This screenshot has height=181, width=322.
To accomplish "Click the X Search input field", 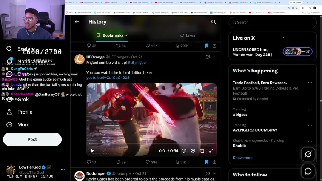I will point(273,22).
